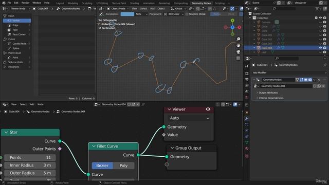Image resolution: width=329 pixels, height=185 pixels.
Task: Toggle camera view icon in viewport
Action: (x=239, y=52)
